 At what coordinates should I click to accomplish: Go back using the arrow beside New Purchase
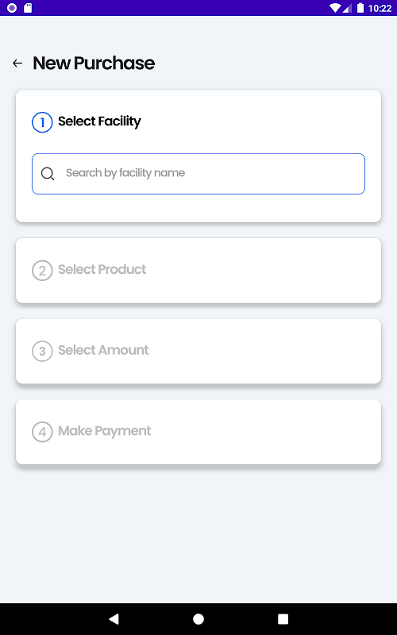(17, 63)
